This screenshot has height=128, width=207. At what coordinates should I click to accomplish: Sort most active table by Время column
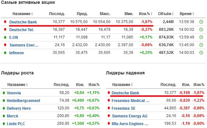pos(187,14)
